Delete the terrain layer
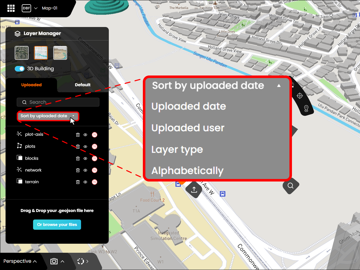Screen dimensions: 360x270 (x=78, y=182)
